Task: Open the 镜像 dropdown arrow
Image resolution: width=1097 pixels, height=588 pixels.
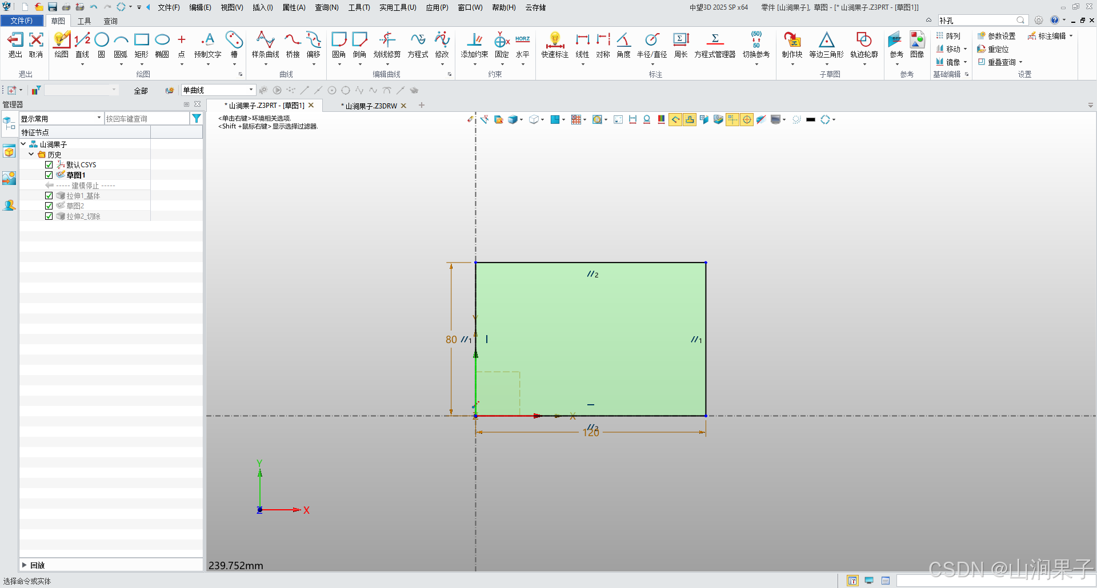Action: (x=966, y=62)
